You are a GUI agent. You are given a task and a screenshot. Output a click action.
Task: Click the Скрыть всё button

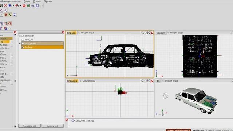pos(52,126)
